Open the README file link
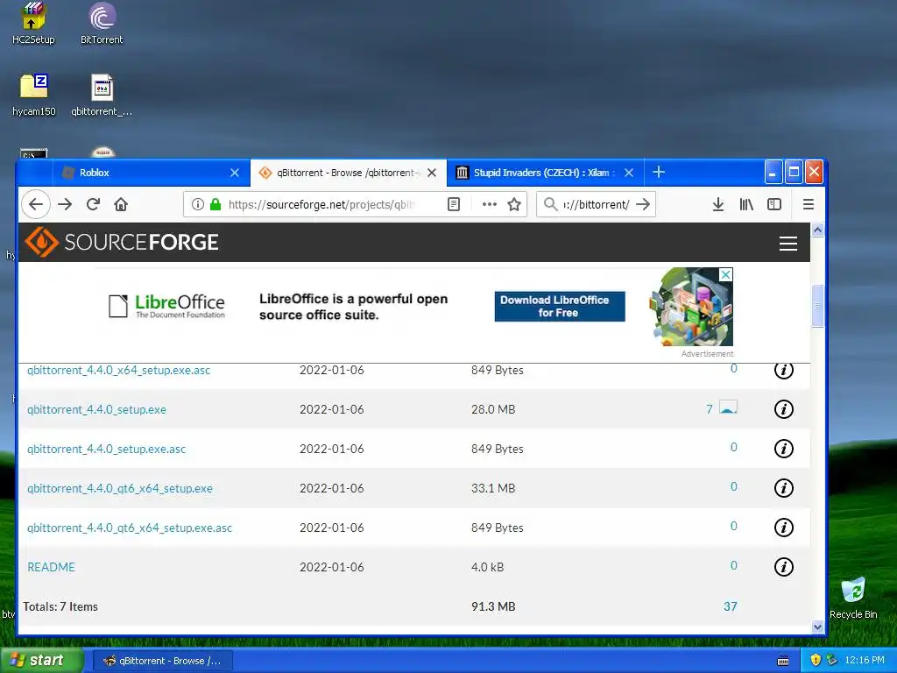Viewport: 897px width, 673px height. (x=51, y=567)
